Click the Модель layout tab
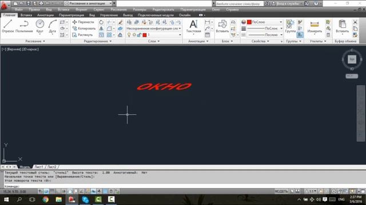The width and height of the screenshot is (366, 205). coord(25,167)
